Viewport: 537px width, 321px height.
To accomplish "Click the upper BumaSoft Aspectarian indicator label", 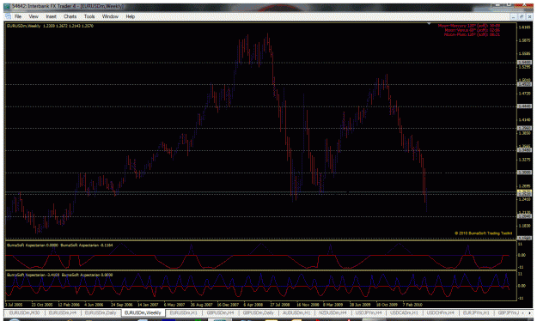I will coord(60,245).
